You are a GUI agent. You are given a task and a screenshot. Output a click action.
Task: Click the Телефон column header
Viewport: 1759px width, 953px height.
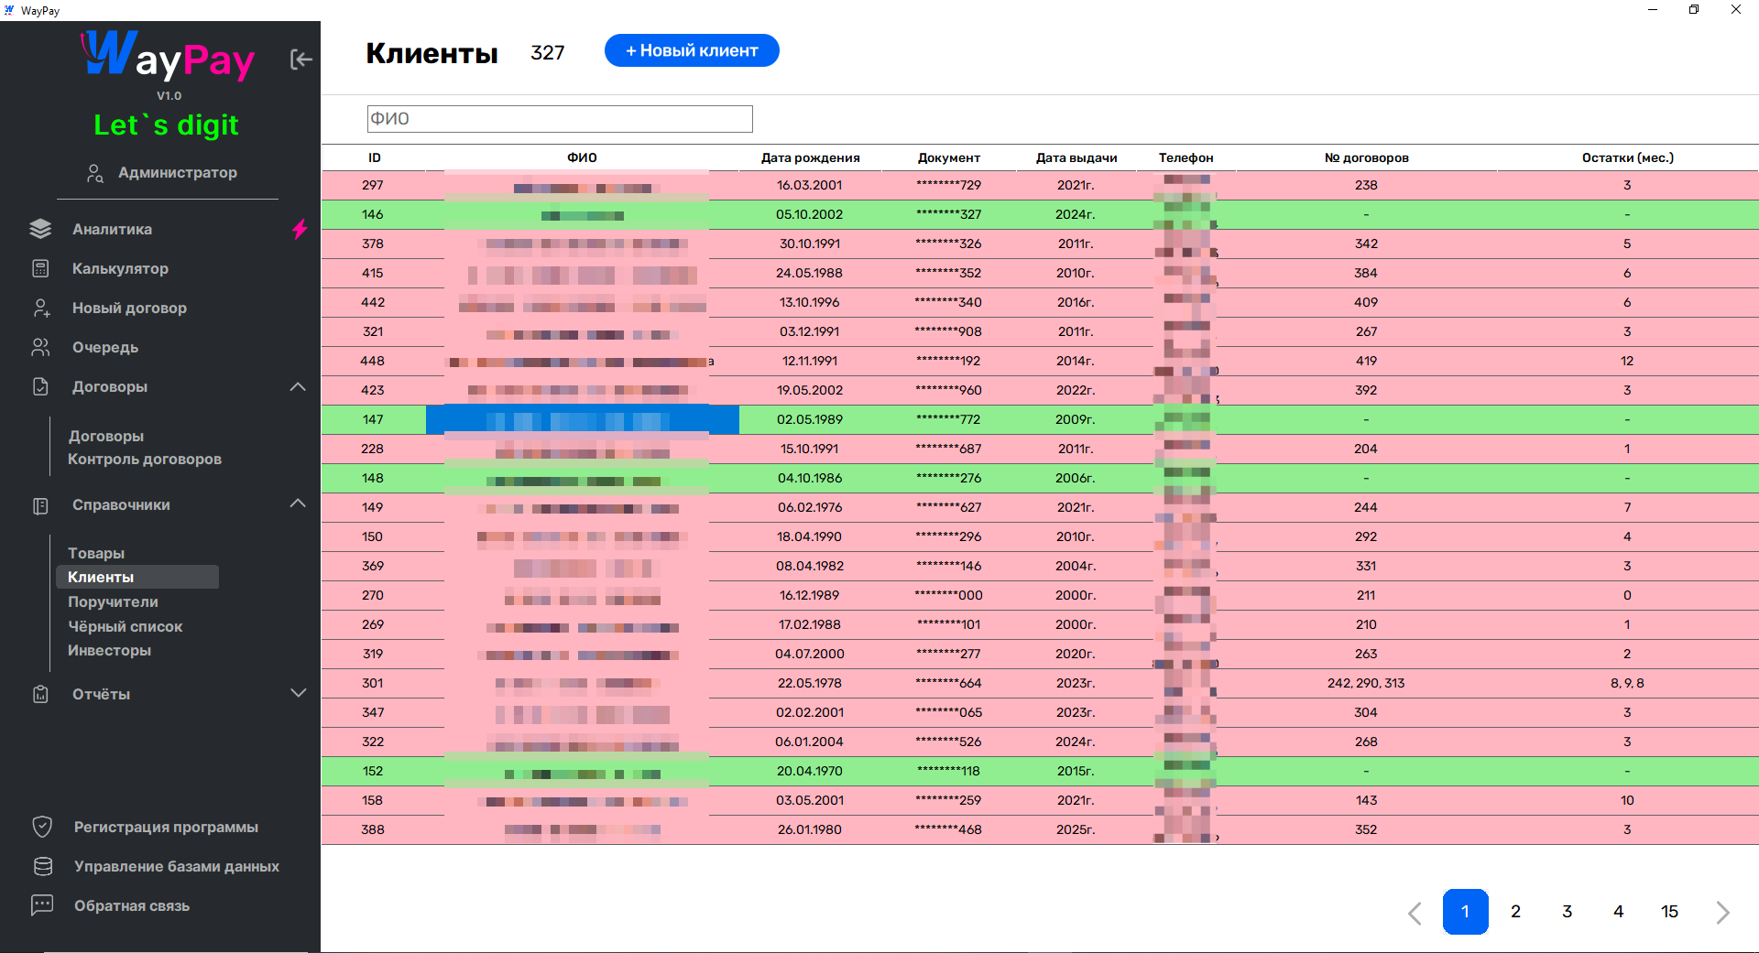tap(1185, 157)
